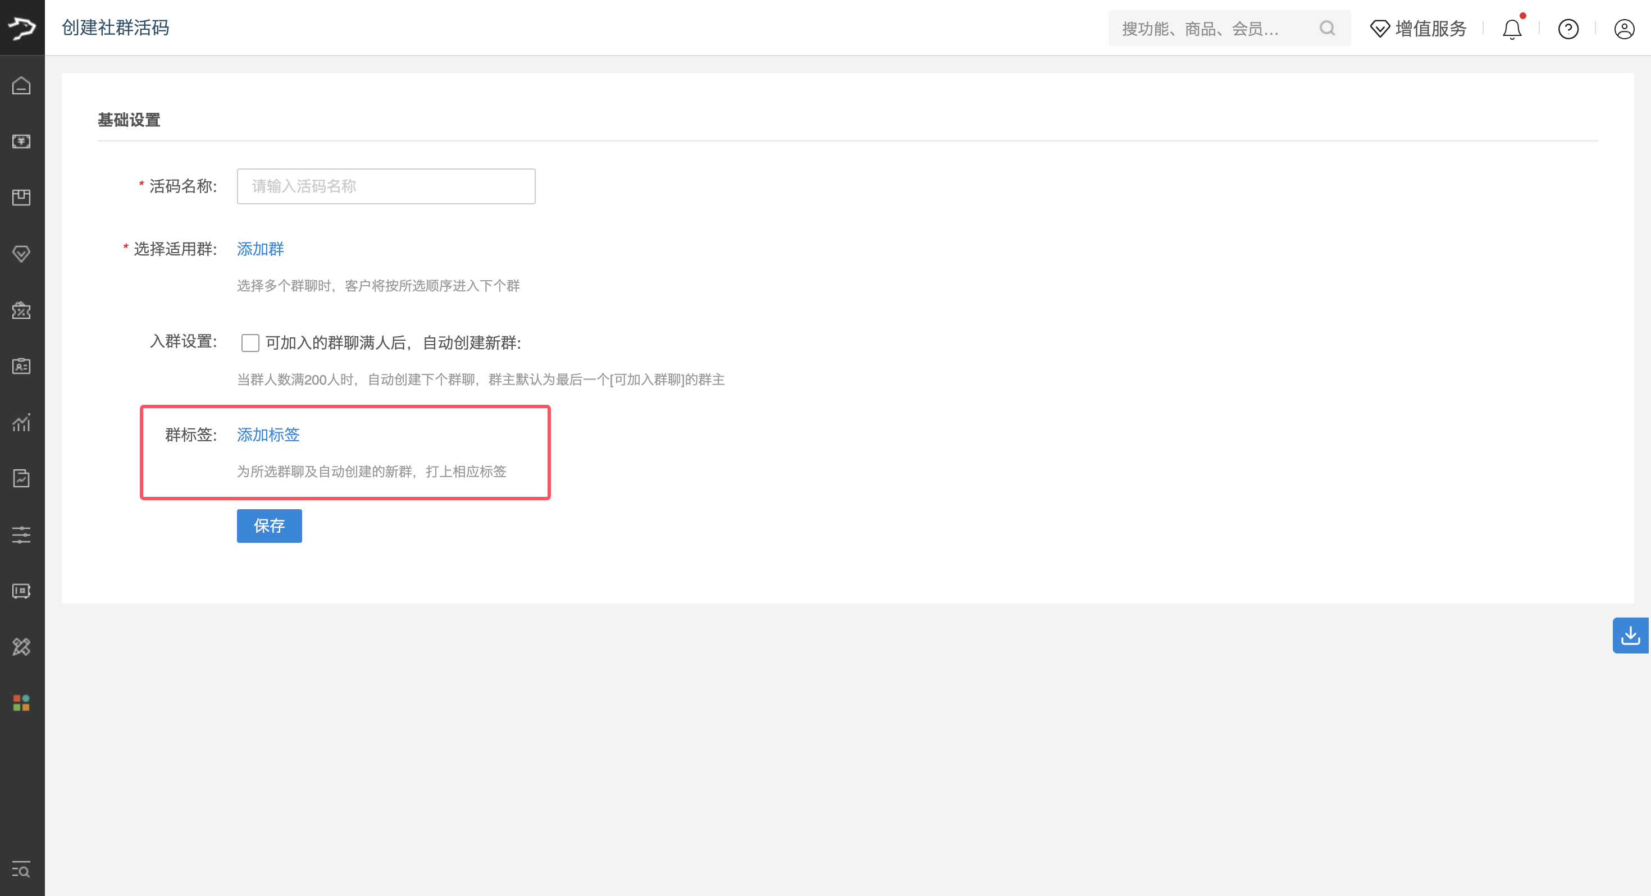Click the app logo icon in the top-left corner
The width and height of the screenshot is (1651, 896).
pos(22,28)
